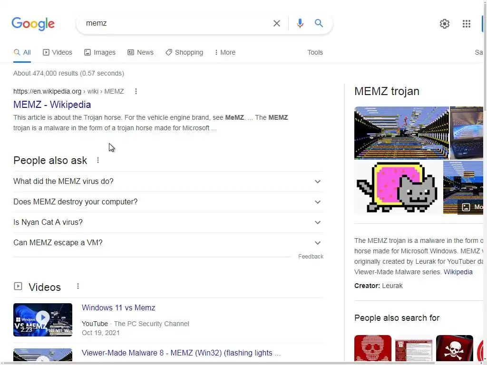Image resolution: width=487 pixels, height=365 pixels.
Task: Open the Google apps grid icon
Action: (x=466, y=24)
